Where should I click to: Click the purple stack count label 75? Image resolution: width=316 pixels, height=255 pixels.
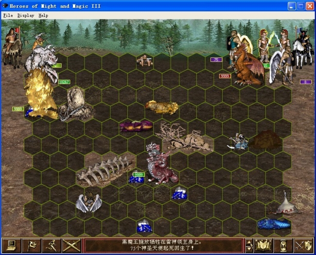tap(216, 60)
